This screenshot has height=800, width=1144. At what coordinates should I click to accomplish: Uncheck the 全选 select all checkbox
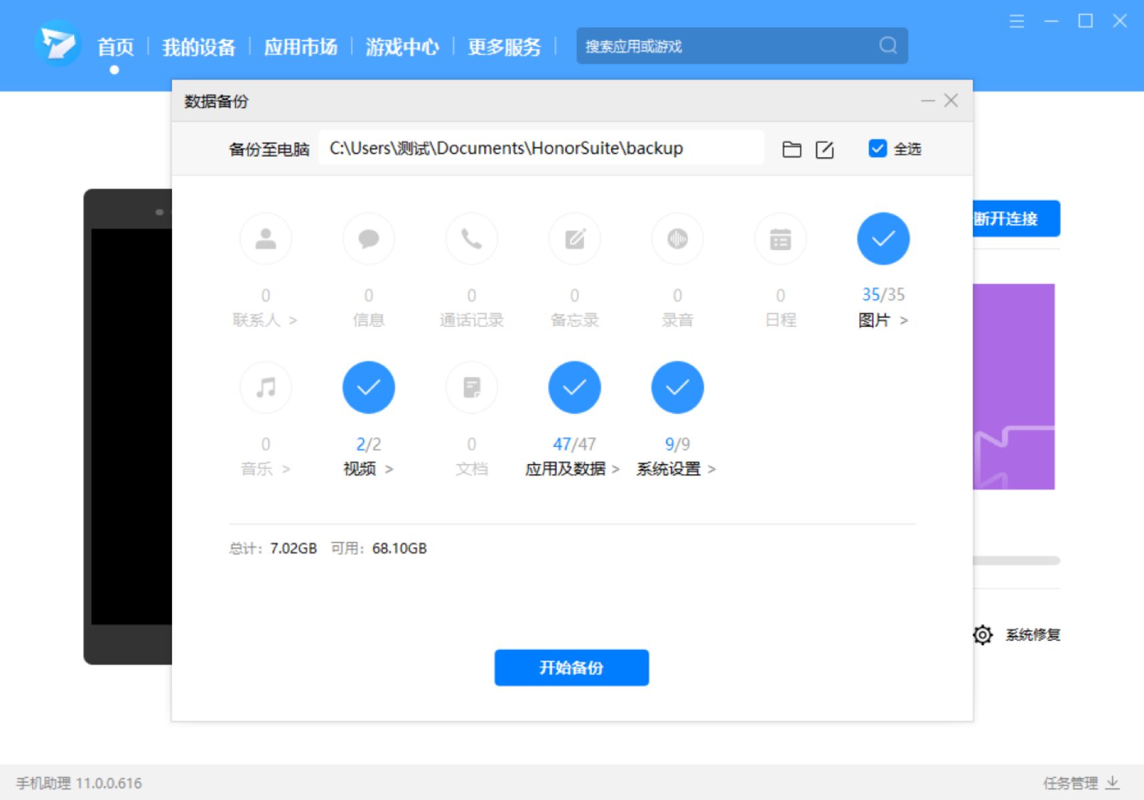(x=877, y=148)
